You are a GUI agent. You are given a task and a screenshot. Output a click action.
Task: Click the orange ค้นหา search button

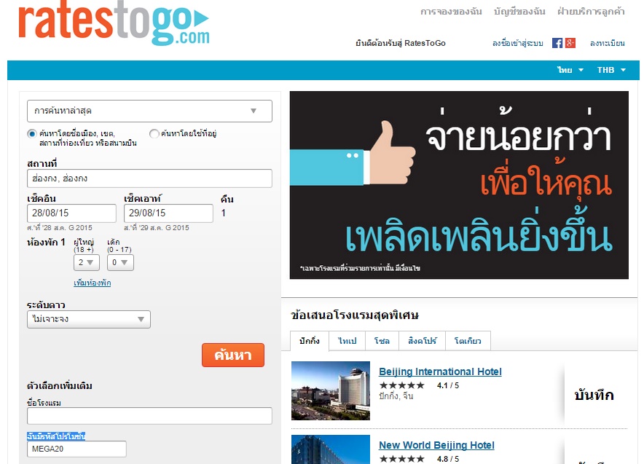tap(233, 355)
